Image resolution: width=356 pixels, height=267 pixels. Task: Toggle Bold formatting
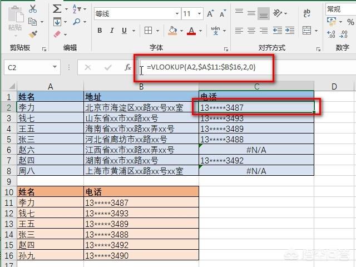(100, 31)
